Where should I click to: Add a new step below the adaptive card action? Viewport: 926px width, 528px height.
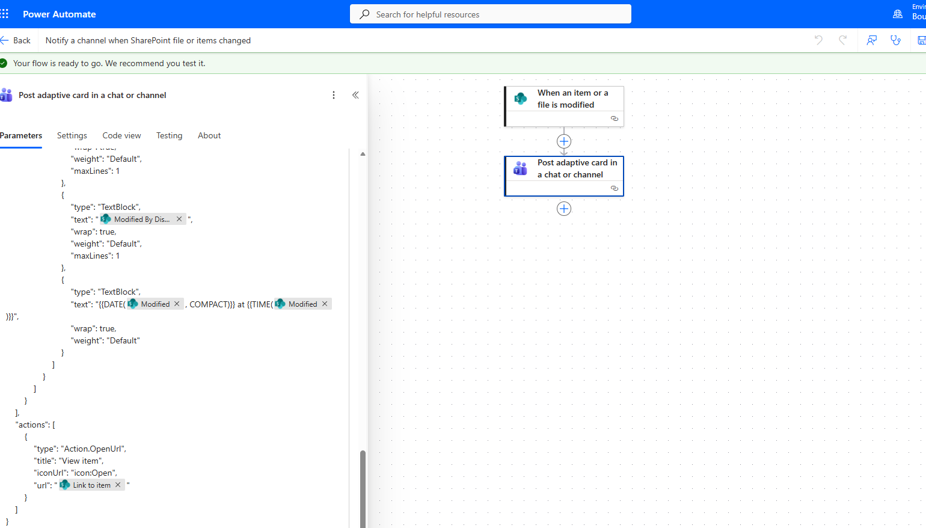[564, 209]
